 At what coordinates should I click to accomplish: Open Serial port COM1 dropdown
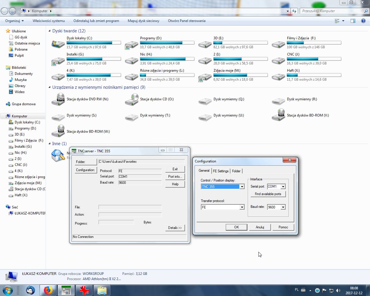[x=283, y=186]
